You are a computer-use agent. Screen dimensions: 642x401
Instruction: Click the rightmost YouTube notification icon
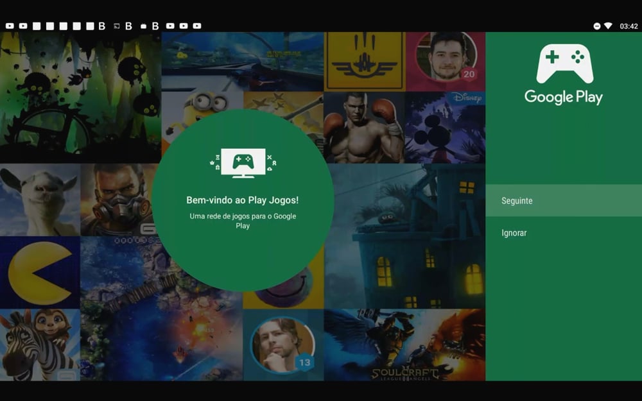point(197,26)
